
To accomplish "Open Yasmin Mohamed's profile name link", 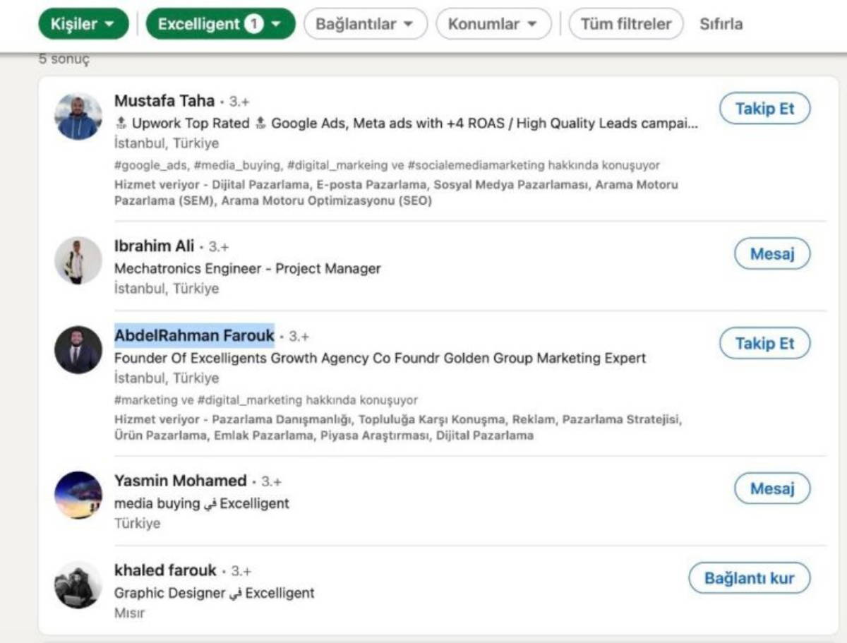I will click(x=180, y=481).
